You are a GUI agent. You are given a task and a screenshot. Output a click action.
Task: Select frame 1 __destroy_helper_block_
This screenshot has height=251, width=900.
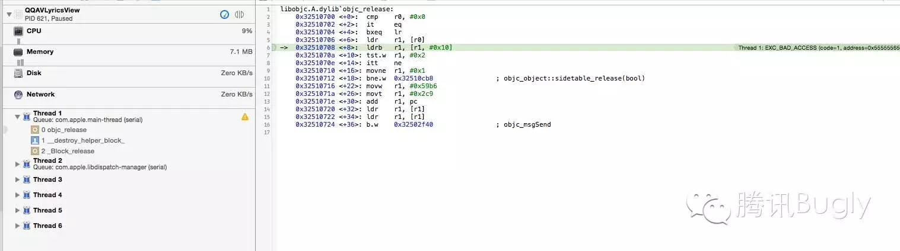(x=82, y=141)
